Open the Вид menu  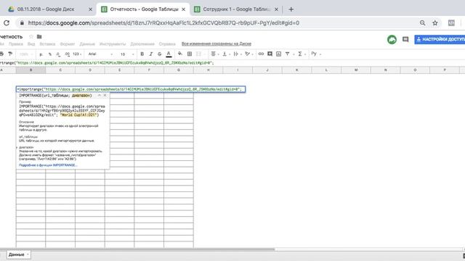[31, 43]
